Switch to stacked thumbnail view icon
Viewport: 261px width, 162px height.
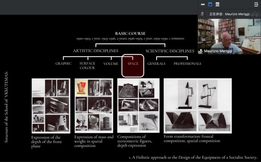tap(217, 4)
